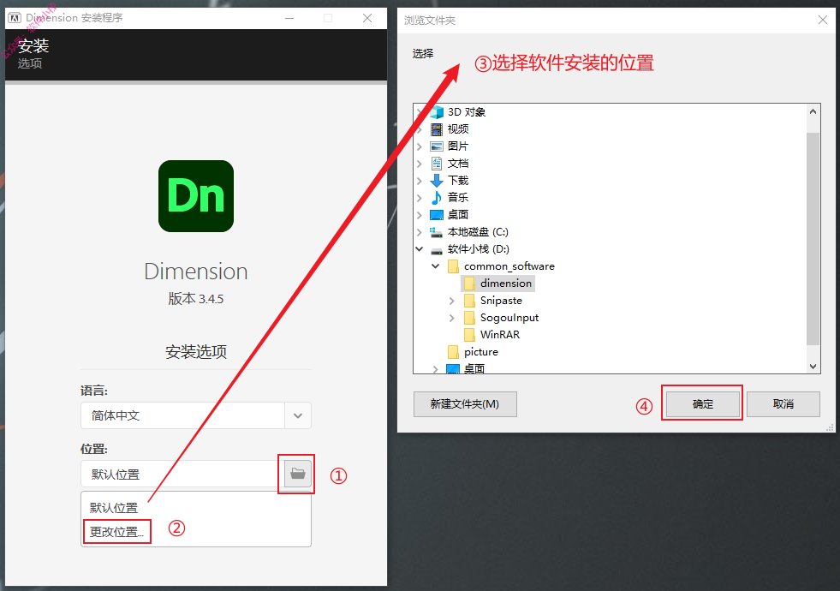840x591 pixels.
Task: Click the common_software folder icon
Action: coord(453,266)
